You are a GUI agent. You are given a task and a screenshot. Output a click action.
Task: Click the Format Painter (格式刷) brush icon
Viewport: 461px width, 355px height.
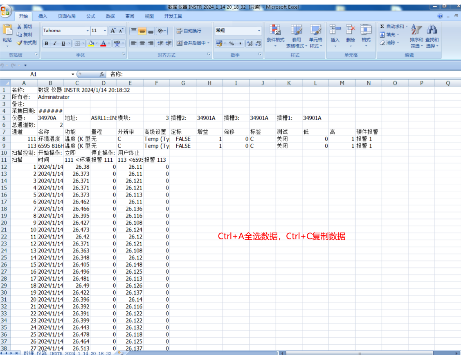tap(20, 43)
